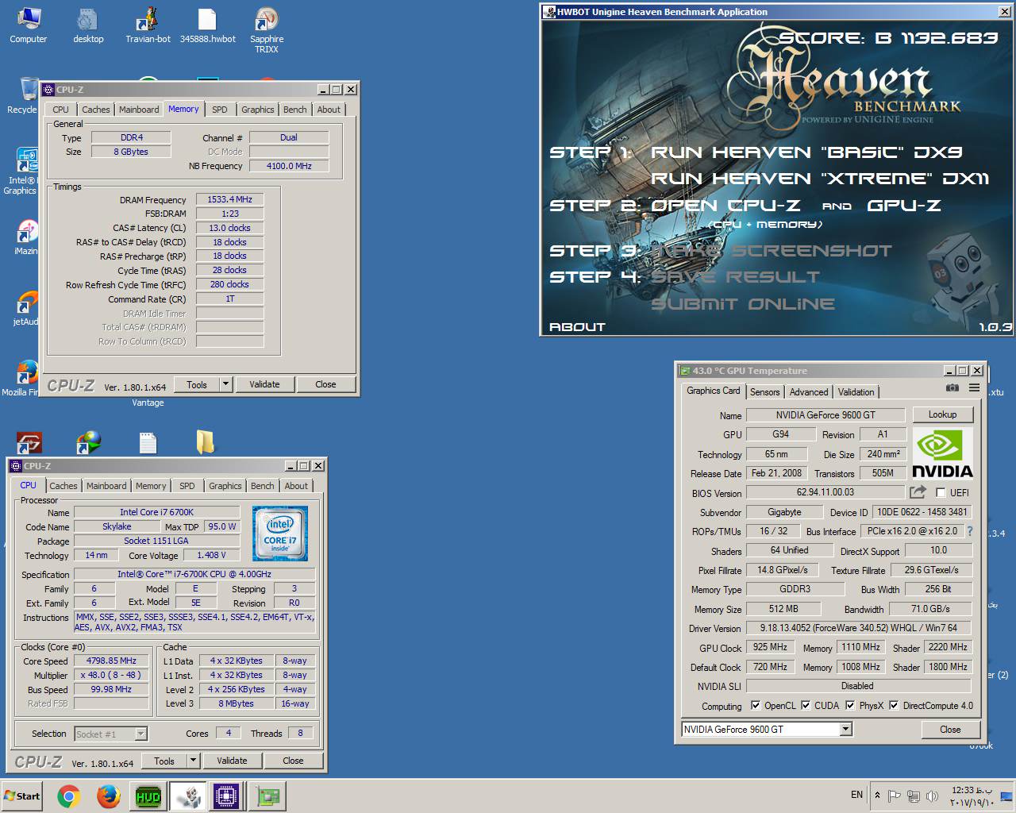Open the Sensors tab in GPU-Z

(x=764, y=391)
